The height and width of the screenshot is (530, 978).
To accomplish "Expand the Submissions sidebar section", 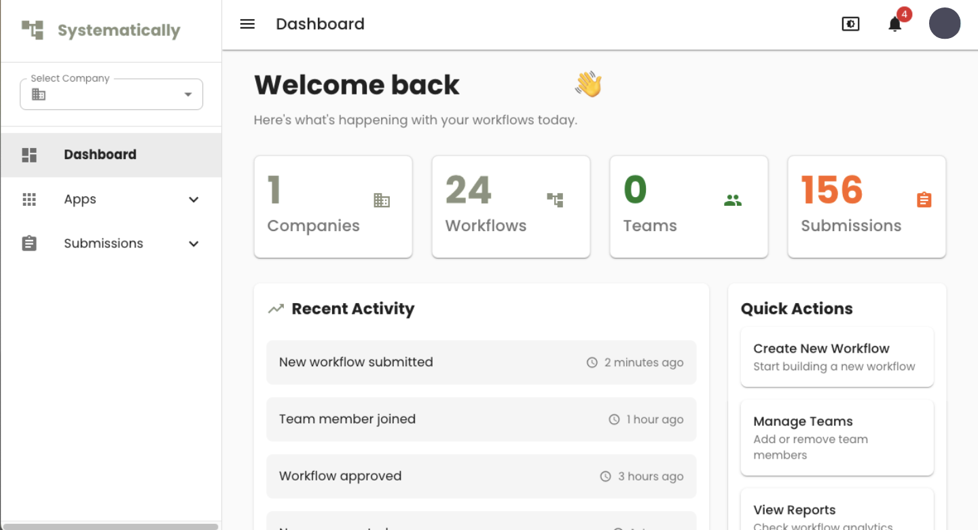I will pyautogui.click(x=194, y=243).
